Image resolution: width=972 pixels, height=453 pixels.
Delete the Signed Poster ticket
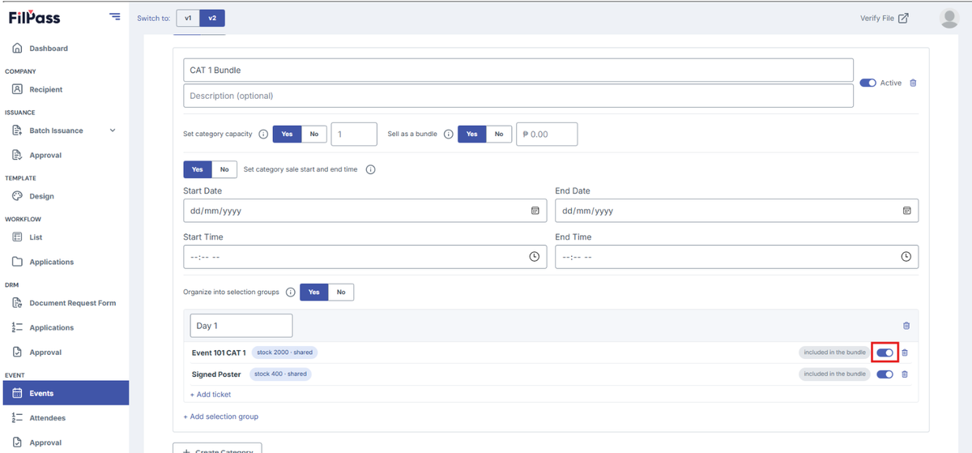pos(905,374)
